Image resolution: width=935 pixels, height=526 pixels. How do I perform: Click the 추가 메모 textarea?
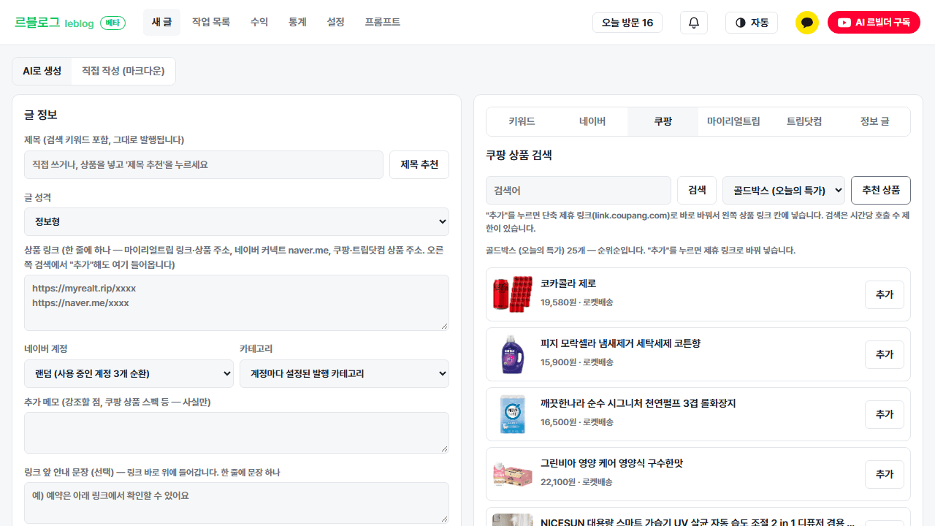pos(237,432)
